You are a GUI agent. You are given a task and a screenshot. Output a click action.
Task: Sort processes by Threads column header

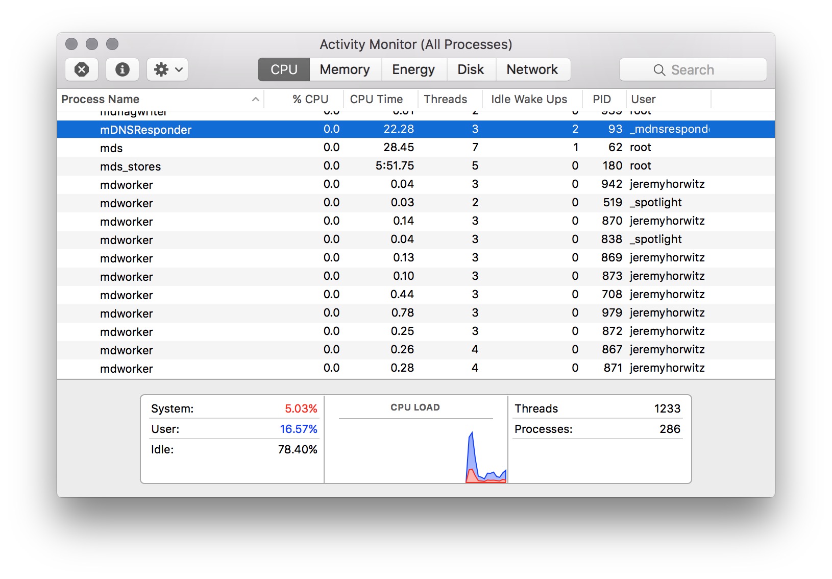[x=445, y=100]
